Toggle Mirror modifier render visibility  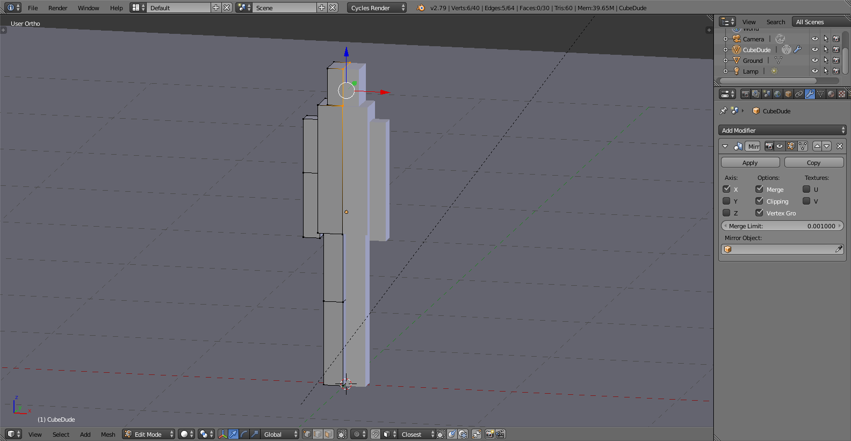coord(769,146)
